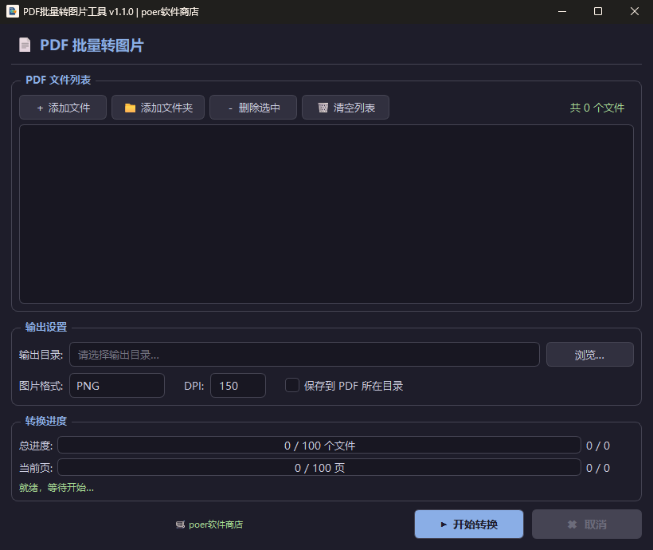Focus the DPI 150 field
This screenshot has height=550, width=653.
pyautogui.click(x=238, y=386)
